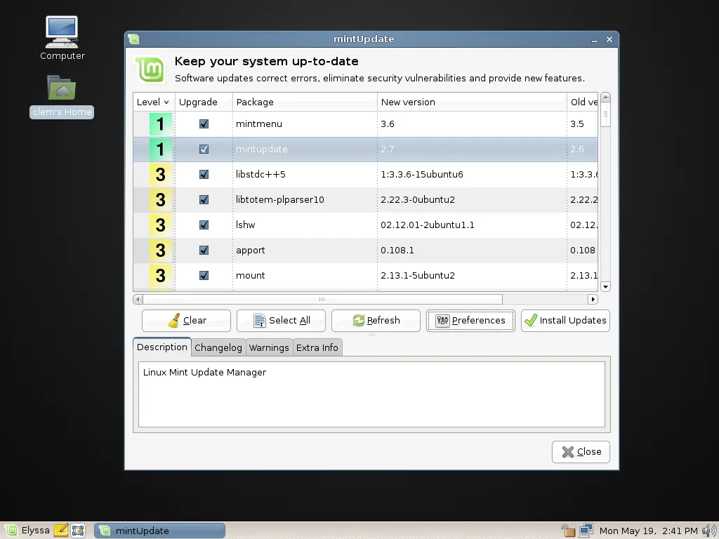Click the Clear button
Image resolution: width=719 pixels, height=539 pixels.
(x=186, y=320)
